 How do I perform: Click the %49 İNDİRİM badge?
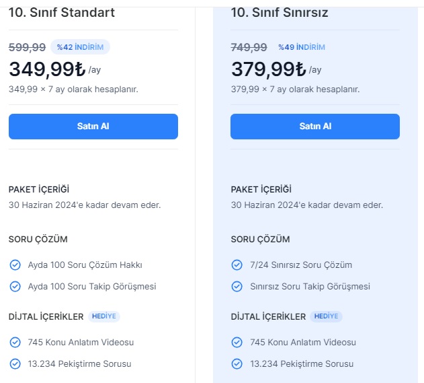(x=302, y=47)
